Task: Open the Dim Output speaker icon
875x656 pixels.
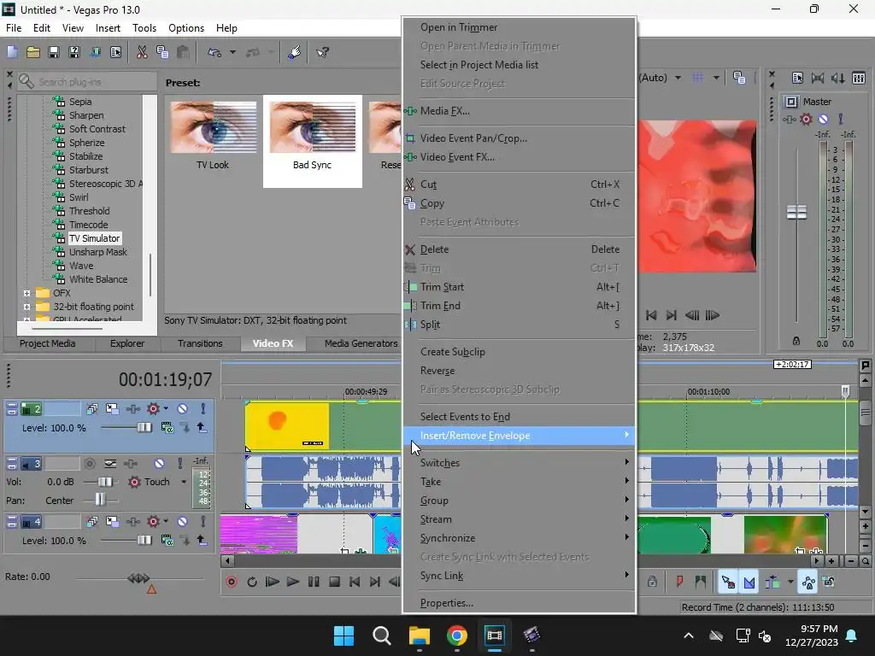Action: pos(838,78)
